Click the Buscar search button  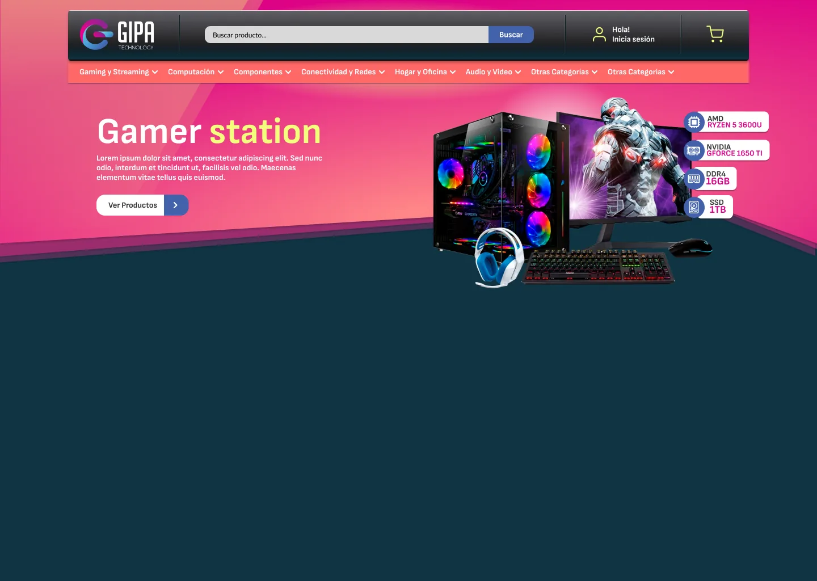(511, 35)
